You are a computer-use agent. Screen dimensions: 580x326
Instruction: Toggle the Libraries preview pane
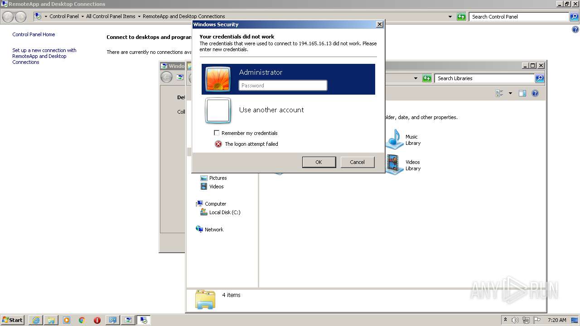[522, 93]
